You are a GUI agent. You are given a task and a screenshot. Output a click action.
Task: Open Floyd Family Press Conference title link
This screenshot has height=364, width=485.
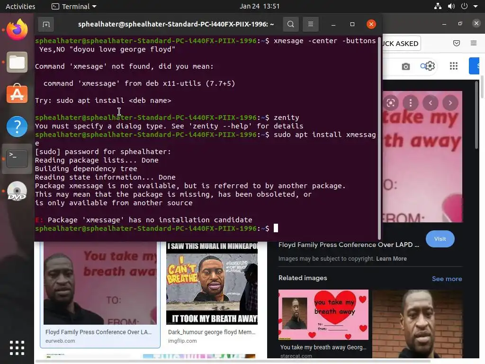[x=349, y=245]
